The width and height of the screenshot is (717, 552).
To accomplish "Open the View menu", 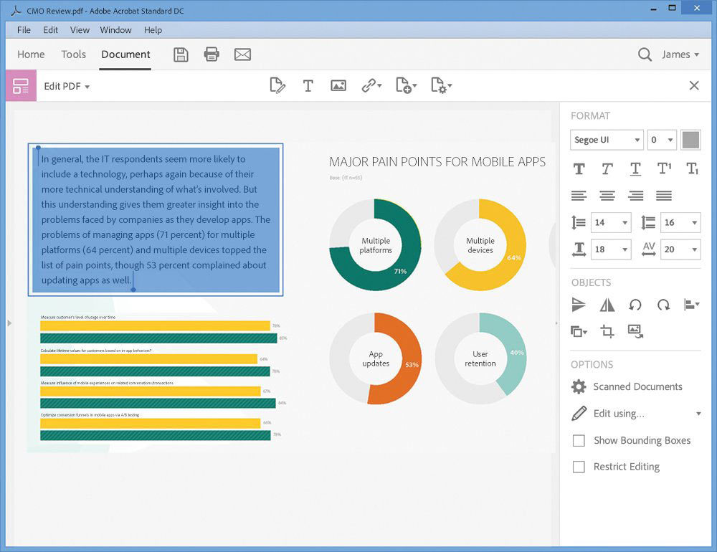I will coord(80,30).
